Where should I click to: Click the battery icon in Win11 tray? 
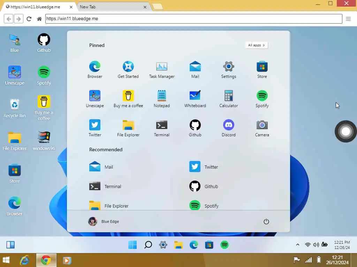pyautogui.click(x=325, y=244)
